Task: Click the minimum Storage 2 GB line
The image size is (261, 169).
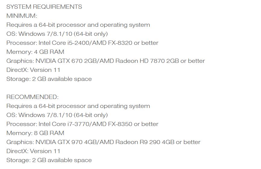Action: click(x=49, y=79)
